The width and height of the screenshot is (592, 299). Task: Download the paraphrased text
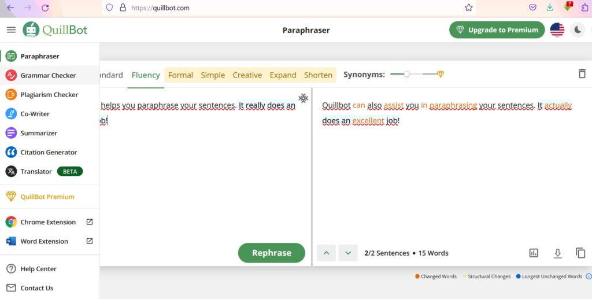click(x=557, y=253)
